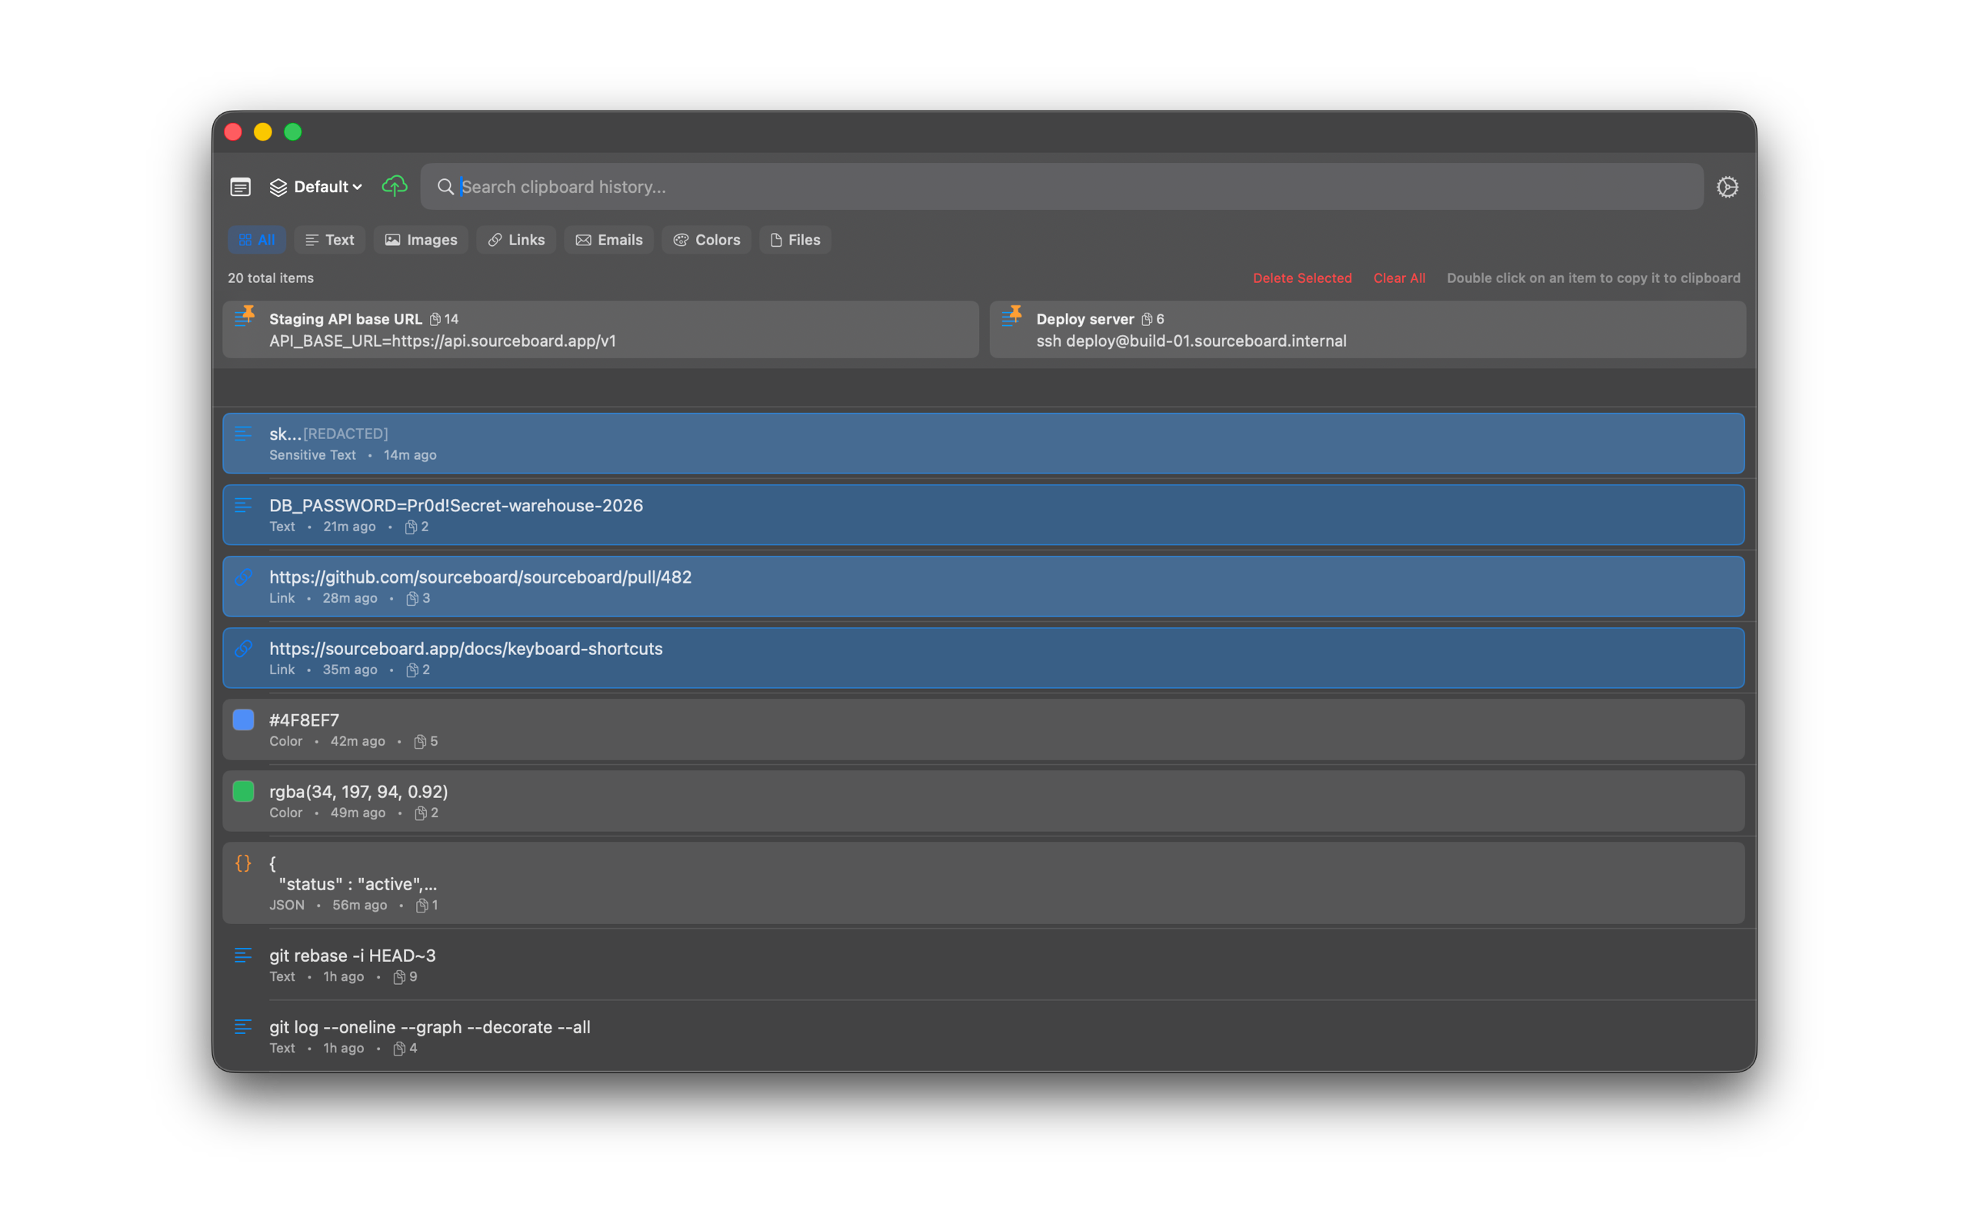Click text icon of git log entry
This screenshot has height=1230, width=1969.
[243, 1026]
